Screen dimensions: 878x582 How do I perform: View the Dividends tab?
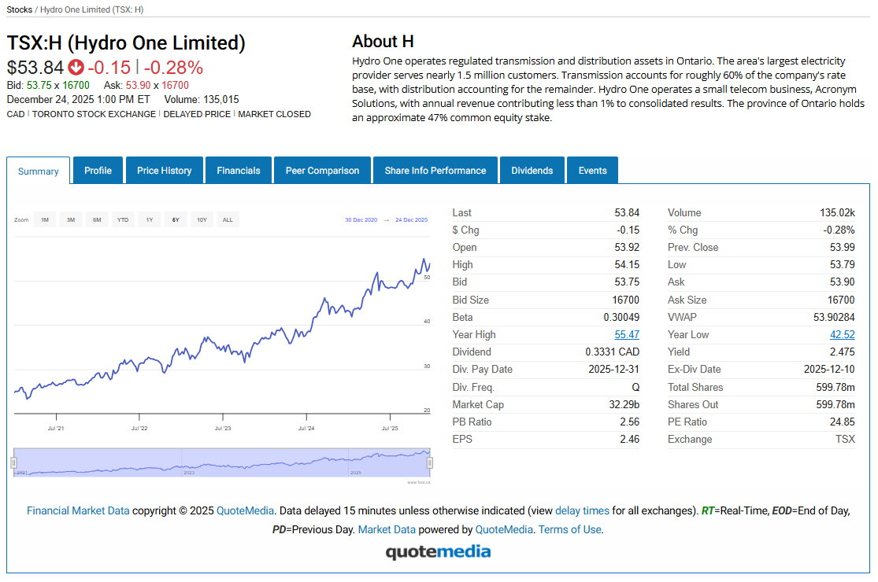532,171
